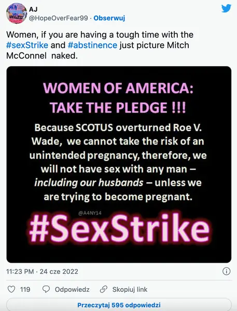Open the 119 likes count
Screen dimensions: 237x311
[x=25, y=289]
